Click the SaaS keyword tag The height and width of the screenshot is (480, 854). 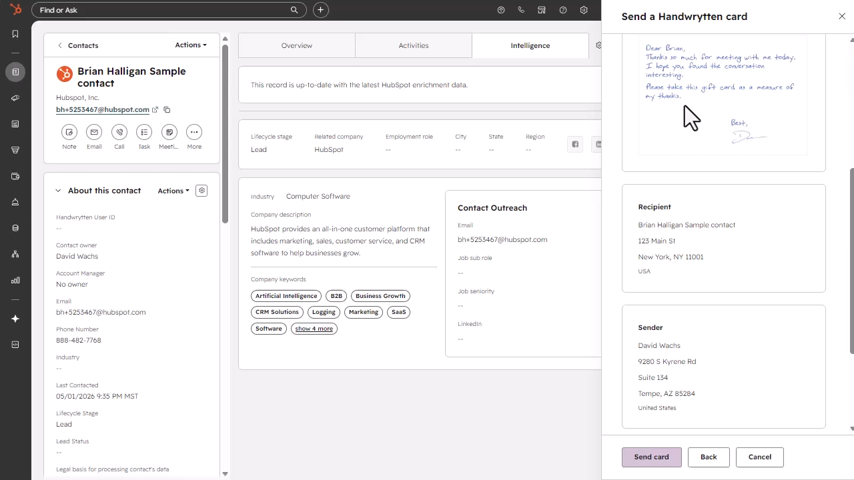tap(398, 312)
